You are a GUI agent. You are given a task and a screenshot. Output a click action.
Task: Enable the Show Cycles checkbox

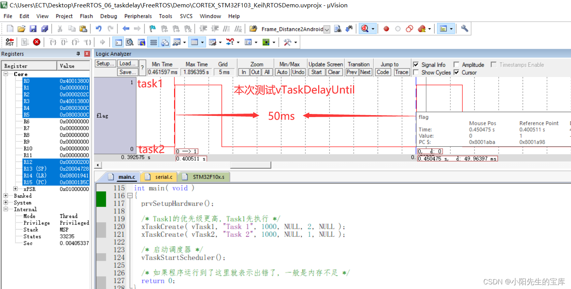416,72
